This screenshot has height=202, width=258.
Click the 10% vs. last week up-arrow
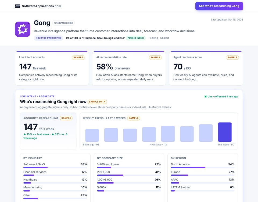[x=25, y=134]
